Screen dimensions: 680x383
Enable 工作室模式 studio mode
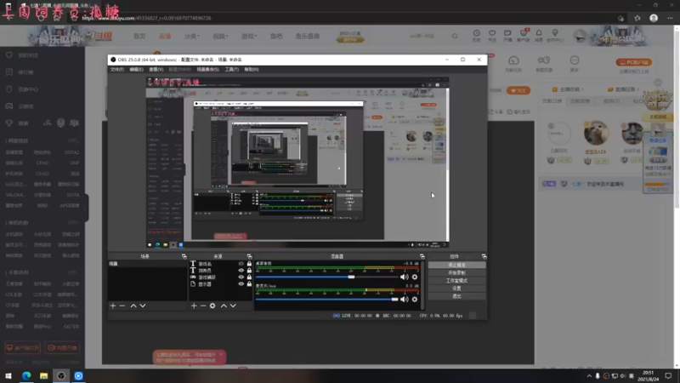(x=456, y=281)
